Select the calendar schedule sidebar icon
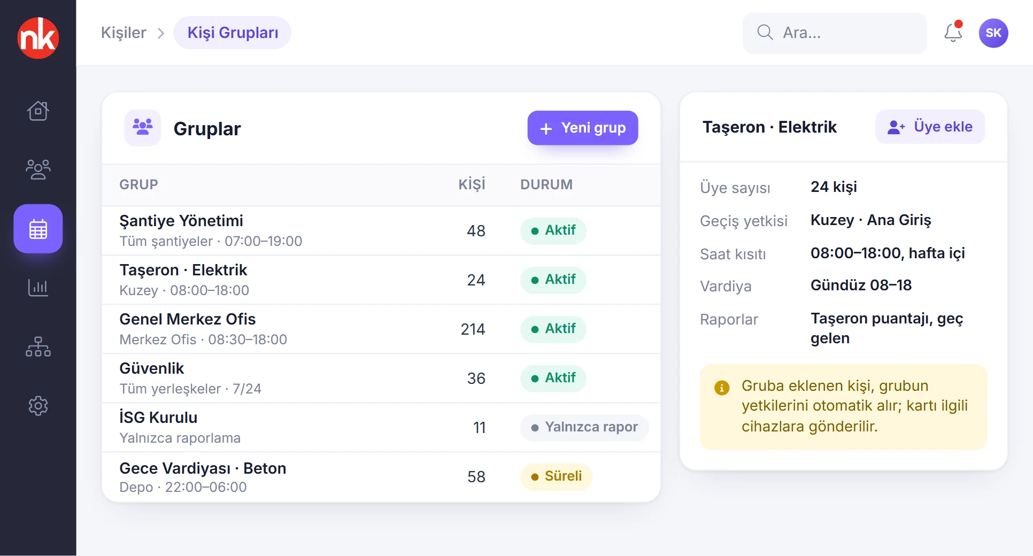This screenshot has width=1033, height=556. coord(38,229)
